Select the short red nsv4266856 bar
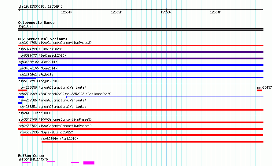Viewport: 272px width, 166px height. (x=22, y=90)
